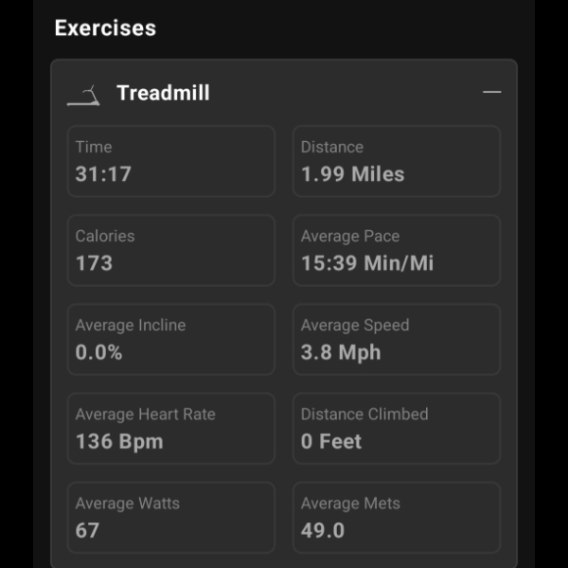Viewport: 568px width, 568px height.
Task: Tap the Average Pace card
Action: pyautogui.click(x=397, y=250)
